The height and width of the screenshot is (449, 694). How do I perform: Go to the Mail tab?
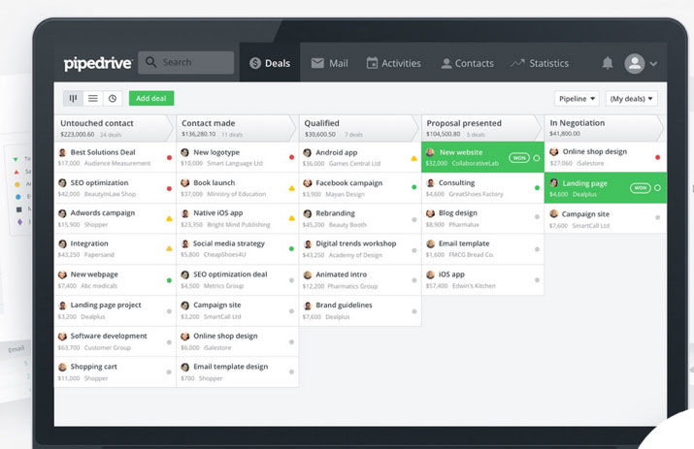pos(329,63)
